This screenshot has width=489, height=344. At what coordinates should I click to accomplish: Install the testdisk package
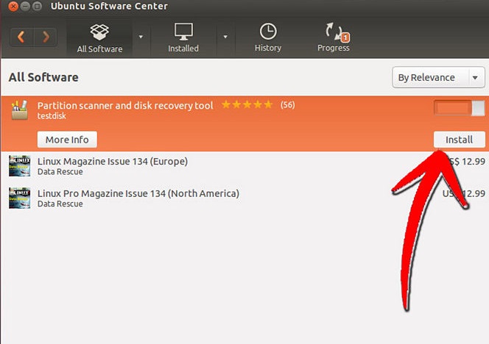(459, 140)
